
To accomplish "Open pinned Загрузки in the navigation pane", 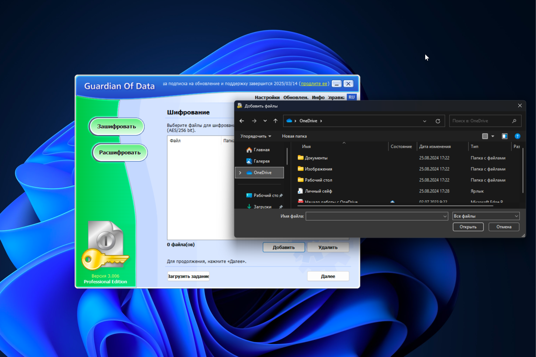I will [264, 207].
